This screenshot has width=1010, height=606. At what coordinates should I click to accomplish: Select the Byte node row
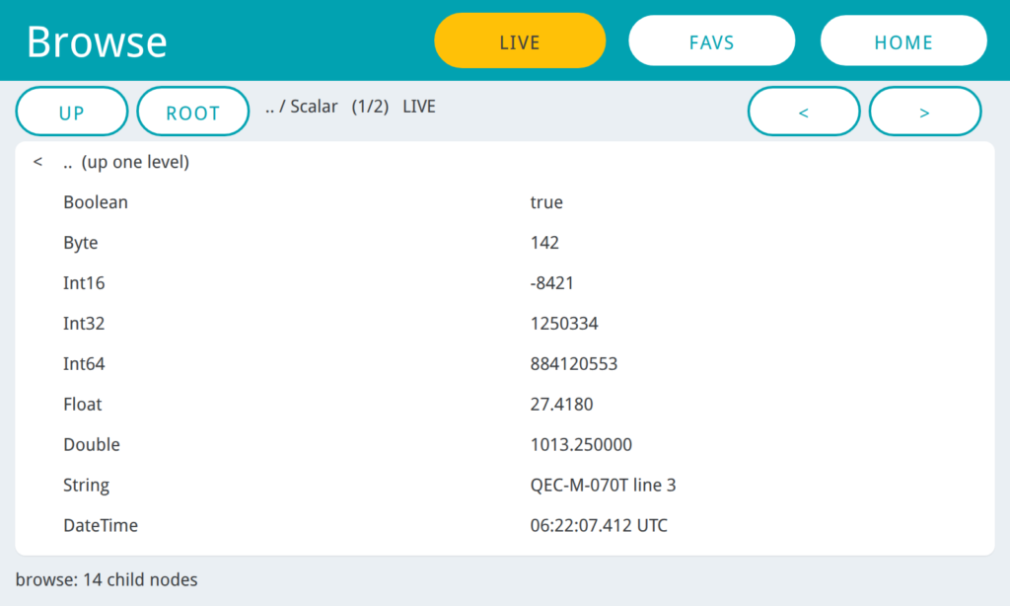pyautogui.click(x=505, y=243)
